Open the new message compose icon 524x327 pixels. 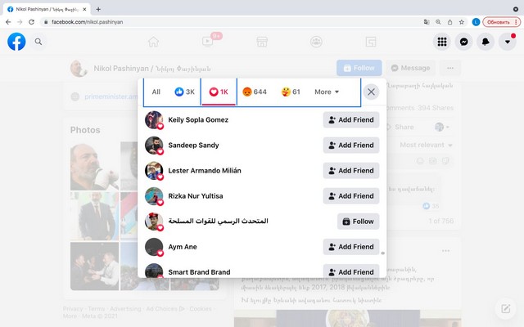point(505,309)
